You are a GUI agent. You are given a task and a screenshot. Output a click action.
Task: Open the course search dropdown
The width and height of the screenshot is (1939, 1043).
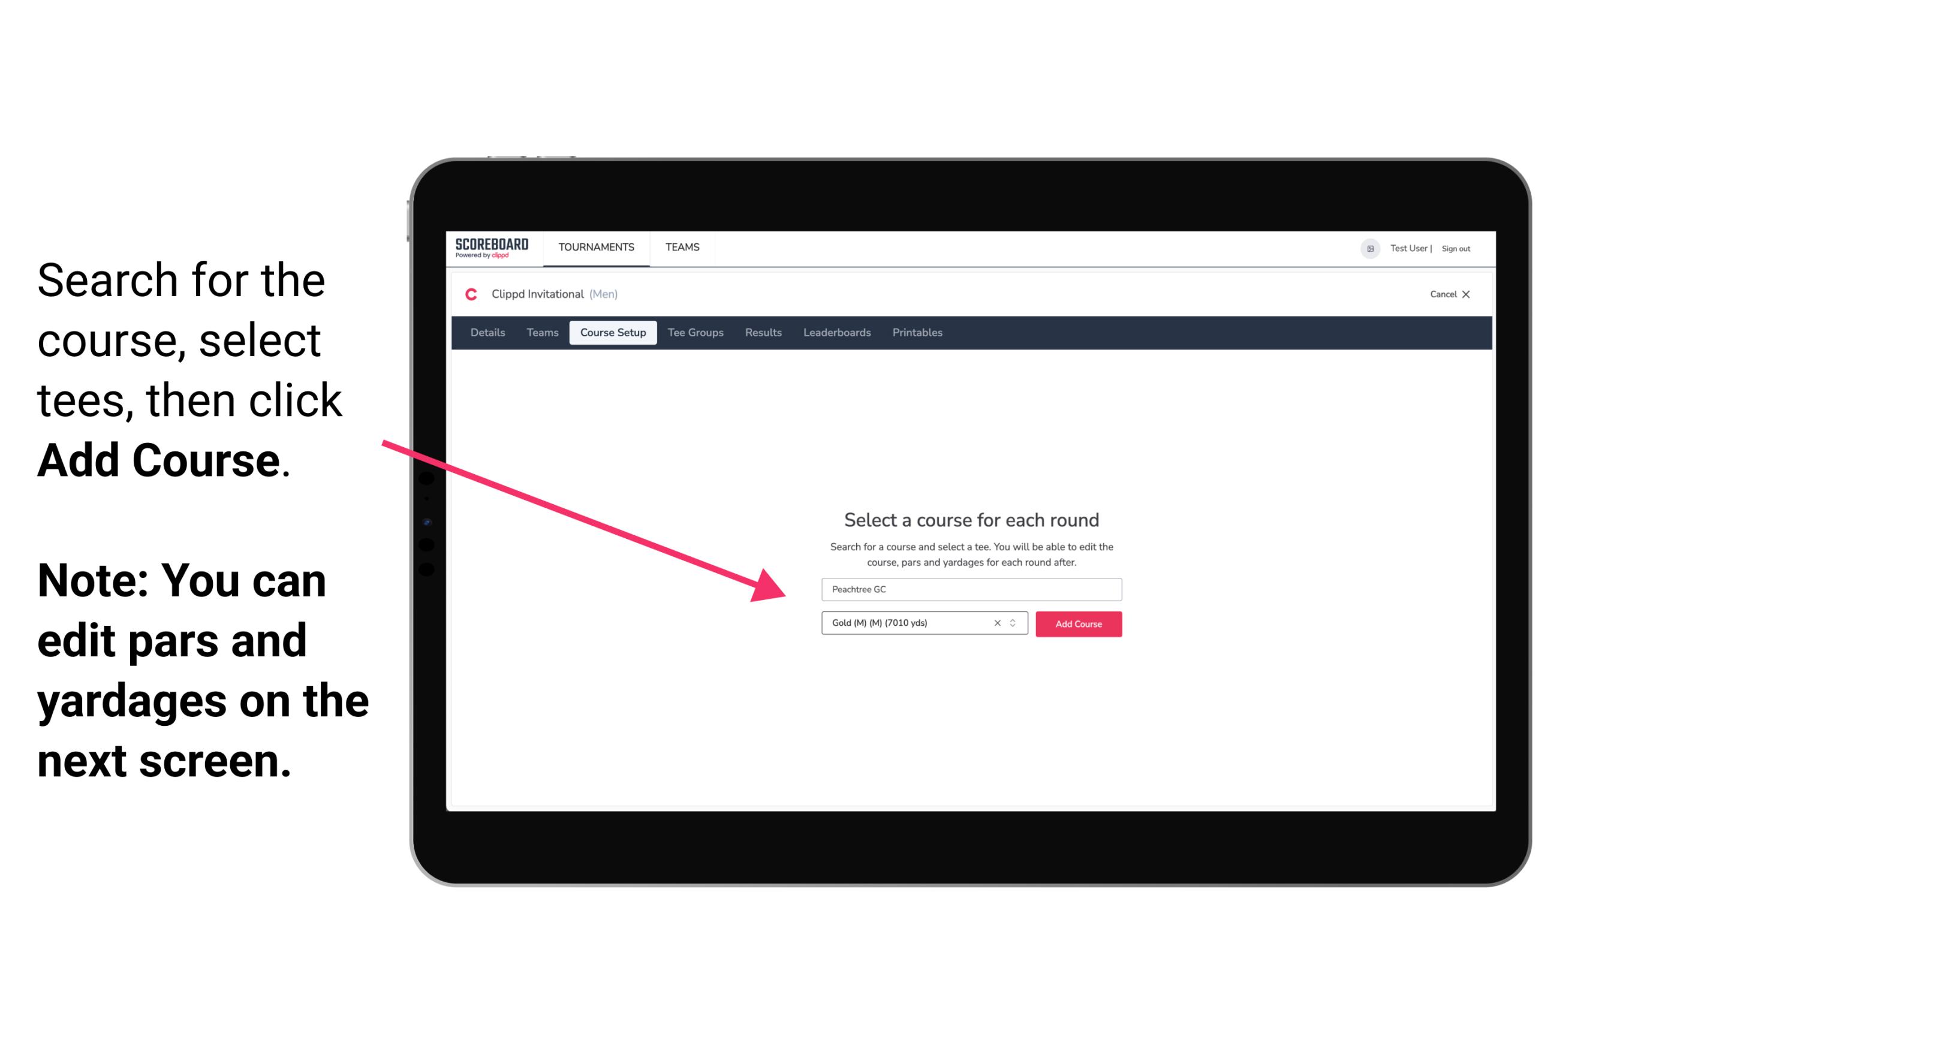tap(968, 587)
